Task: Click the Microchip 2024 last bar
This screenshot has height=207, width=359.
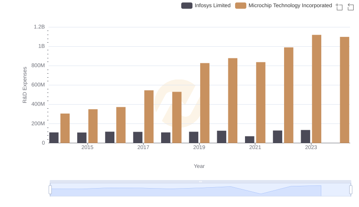Action: coord(345,90)
